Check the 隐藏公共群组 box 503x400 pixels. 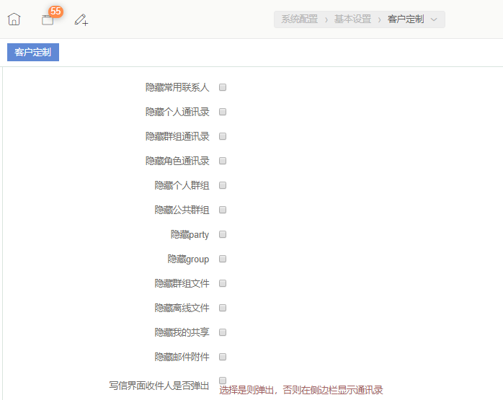223,210
